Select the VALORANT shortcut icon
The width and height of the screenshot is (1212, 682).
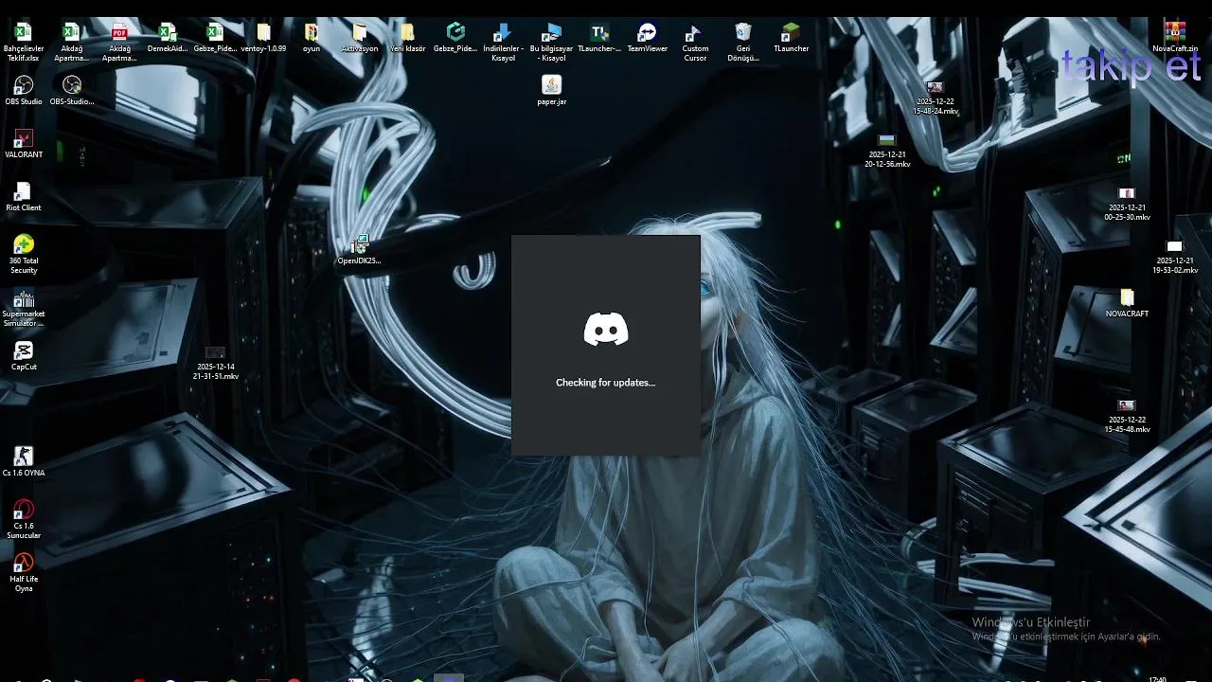click(24, 139)
